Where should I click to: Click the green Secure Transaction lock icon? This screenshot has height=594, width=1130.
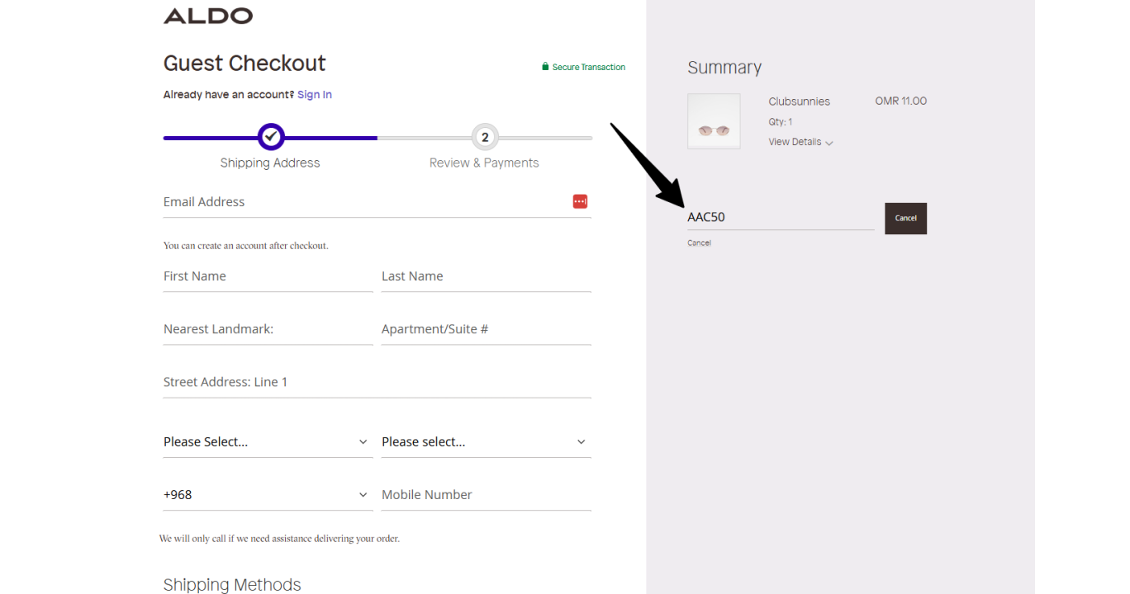click(x=545, y=67)
